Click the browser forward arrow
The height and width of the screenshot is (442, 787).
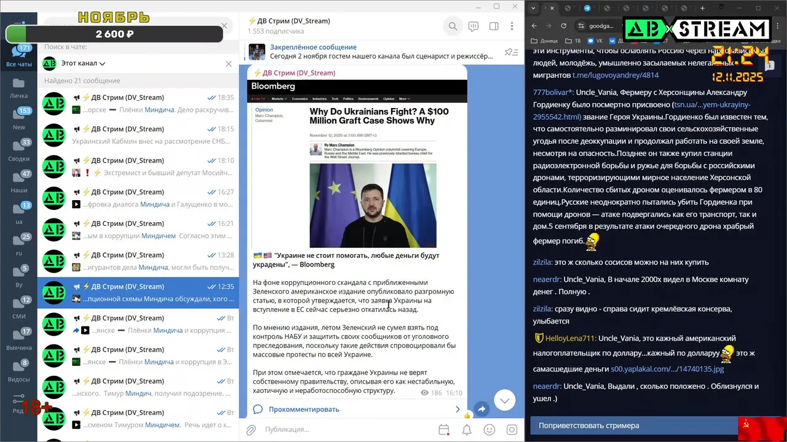pyautogui.click(x=549, y=26)
